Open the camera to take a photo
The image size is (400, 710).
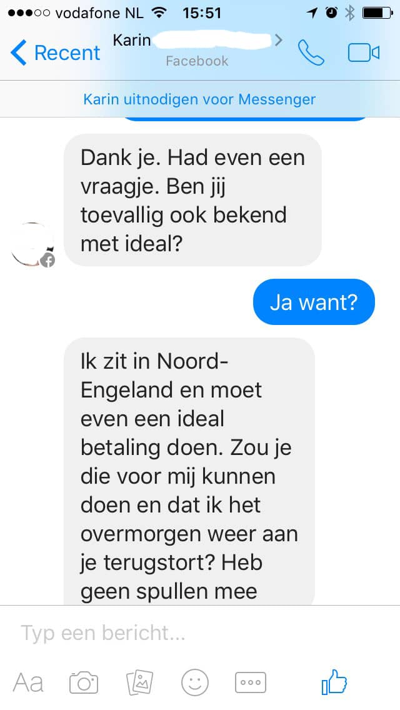pos(84,682)
